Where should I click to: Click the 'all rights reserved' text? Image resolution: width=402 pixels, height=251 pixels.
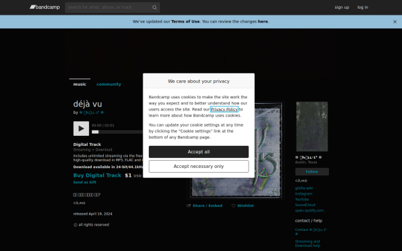94,225
